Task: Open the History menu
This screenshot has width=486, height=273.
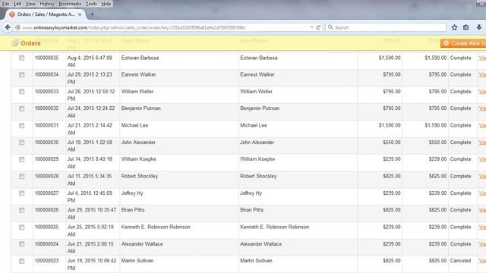Action: pyautogui.click(x=47, y=4)
